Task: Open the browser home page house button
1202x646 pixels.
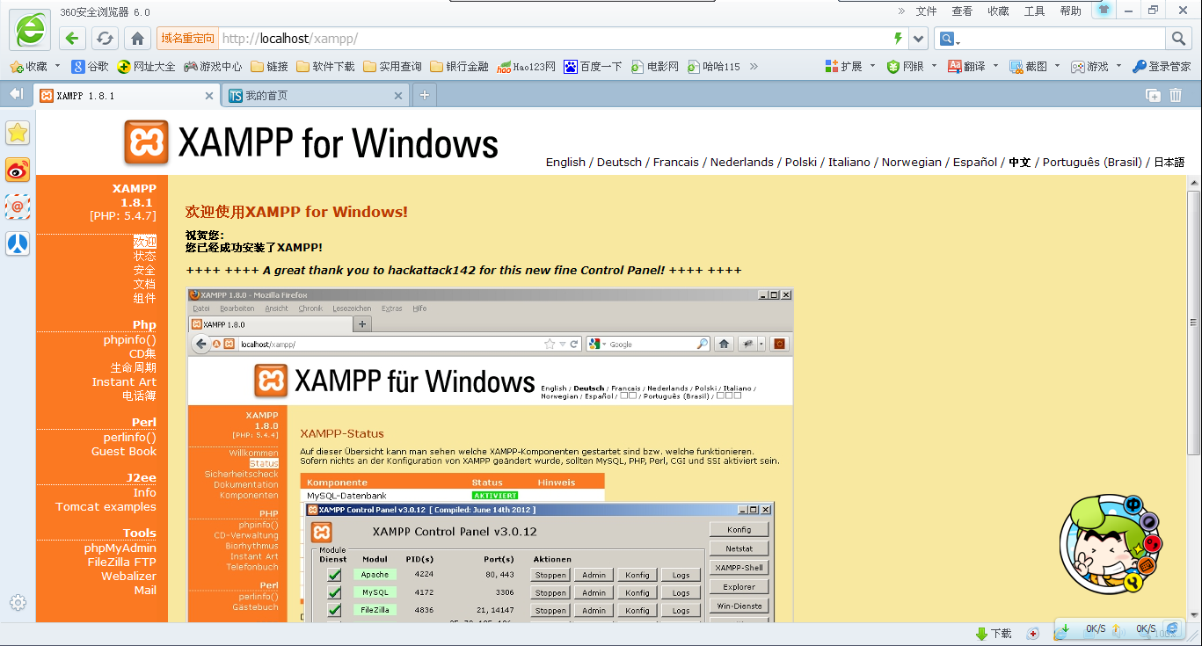Action: coord(137,39)
